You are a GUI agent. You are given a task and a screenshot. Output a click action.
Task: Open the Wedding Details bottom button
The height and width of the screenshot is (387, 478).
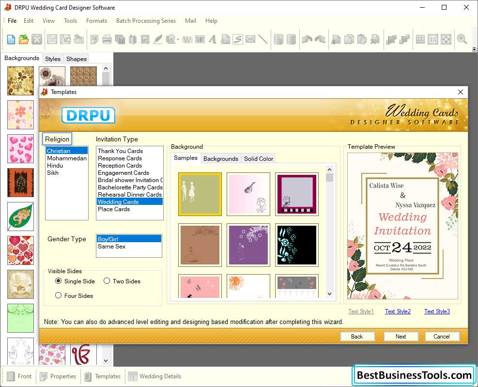click(155, 376)
